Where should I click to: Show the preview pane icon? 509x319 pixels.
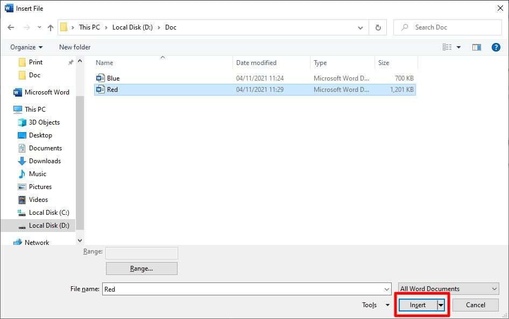[x=476, y=47]
